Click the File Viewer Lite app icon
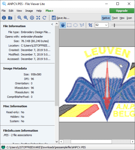 point(4,4)
